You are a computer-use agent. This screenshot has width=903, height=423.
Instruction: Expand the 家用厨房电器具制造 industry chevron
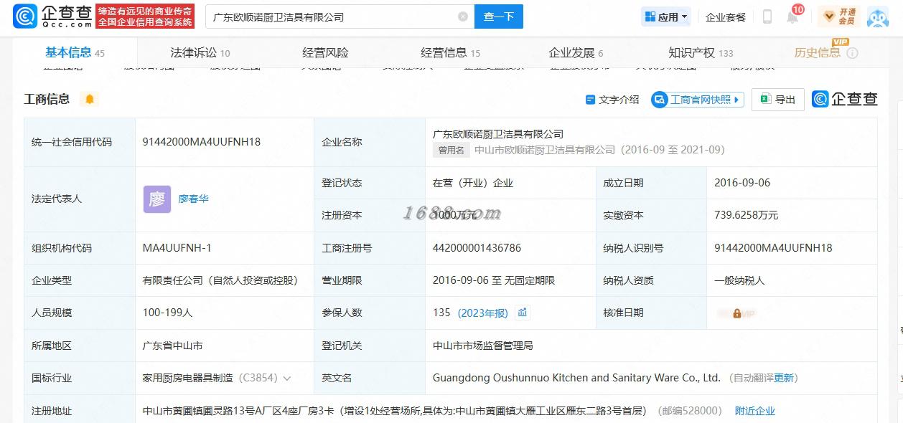[x=287, y=378]
